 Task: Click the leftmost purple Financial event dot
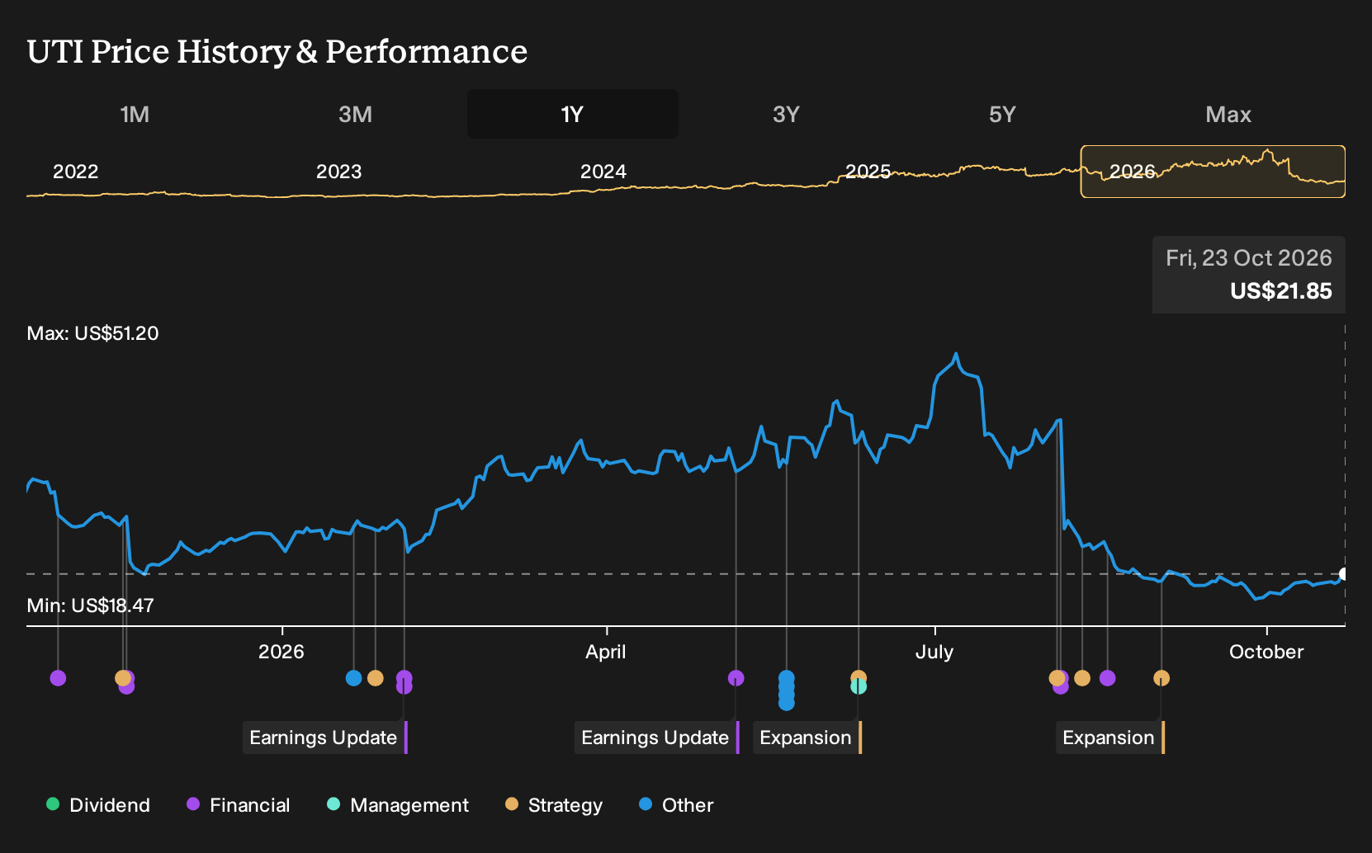coord(58,678)
